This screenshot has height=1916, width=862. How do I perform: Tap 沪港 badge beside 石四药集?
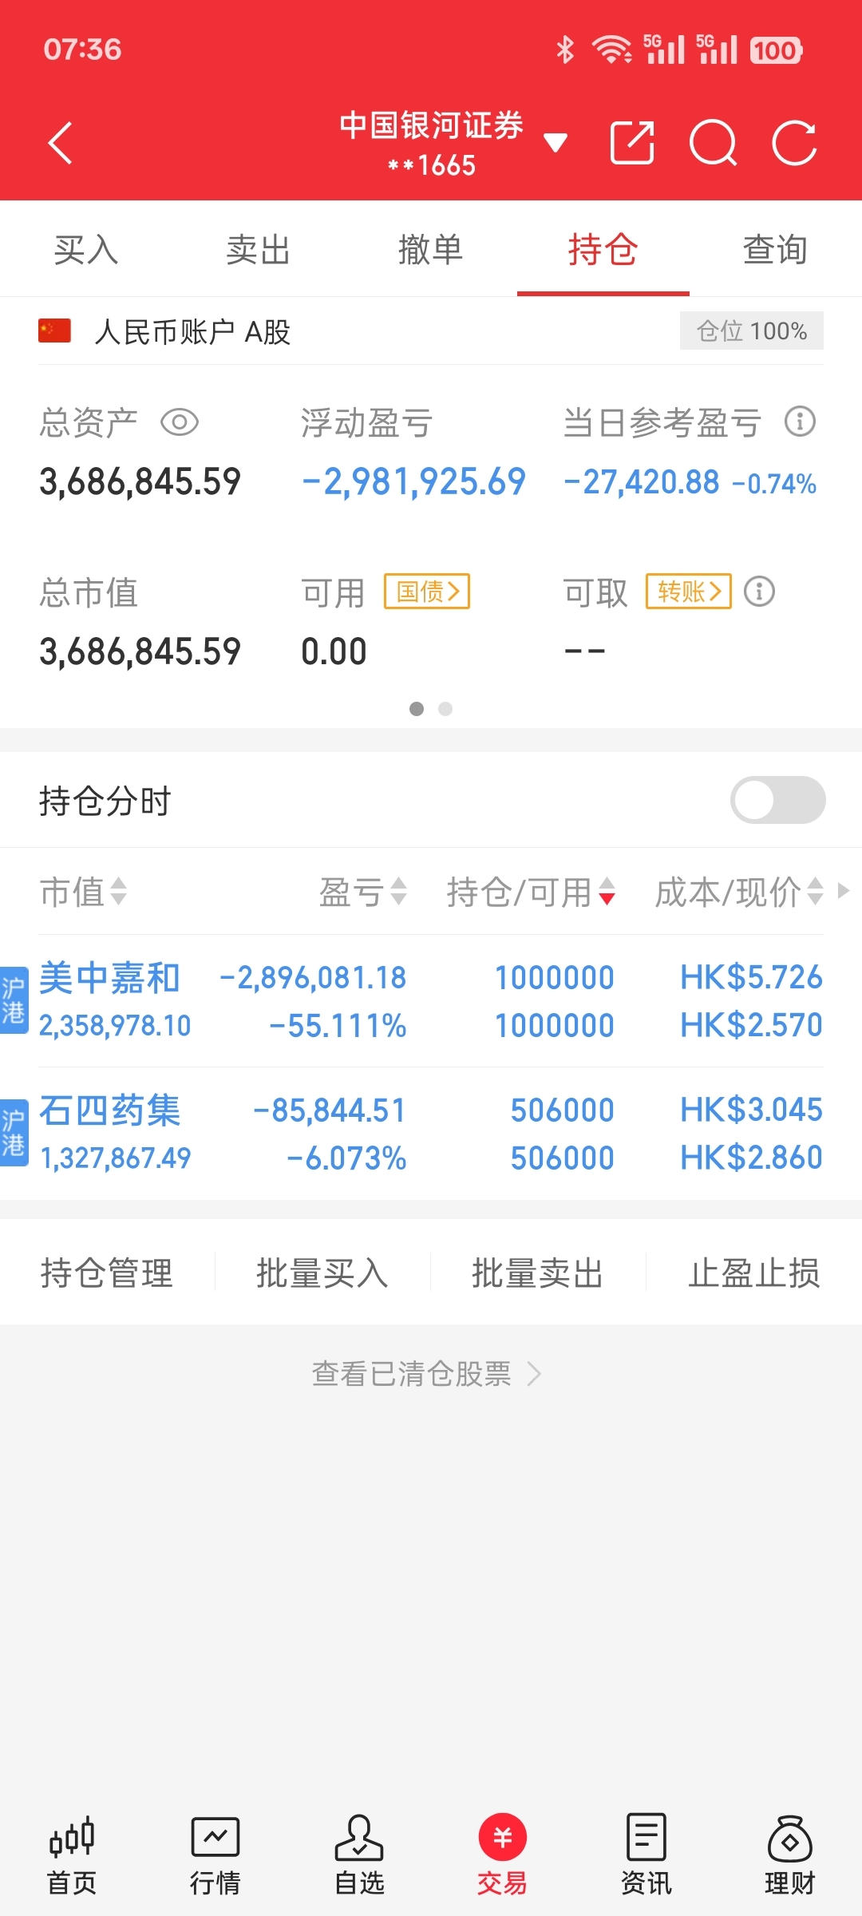(14, 1134)
